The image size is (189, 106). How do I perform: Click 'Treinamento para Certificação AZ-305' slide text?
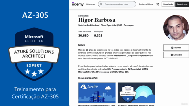[35, 93]
